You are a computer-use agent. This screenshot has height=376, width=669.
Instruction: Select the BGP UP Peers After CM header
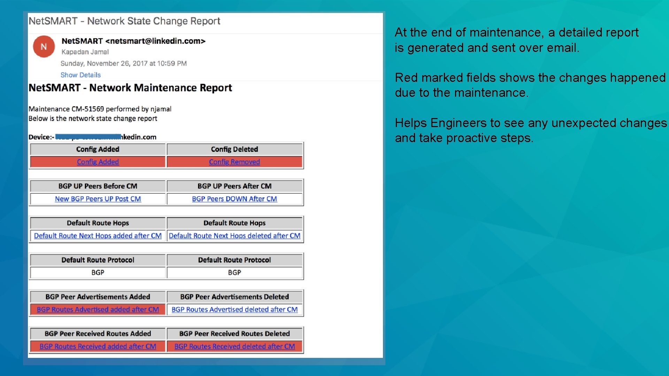click(x=234, y=186)
